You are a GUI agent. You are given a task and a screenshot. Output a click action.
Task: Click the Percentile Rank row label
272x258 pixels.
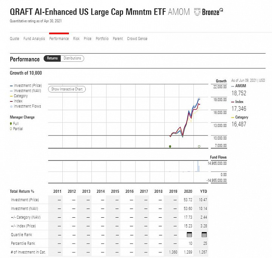[23, 243]
